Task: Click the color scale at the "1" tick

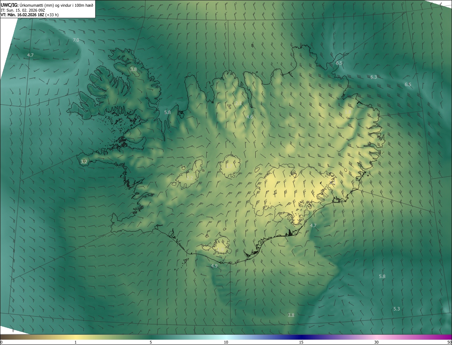Action: click(x=76, y=342)
